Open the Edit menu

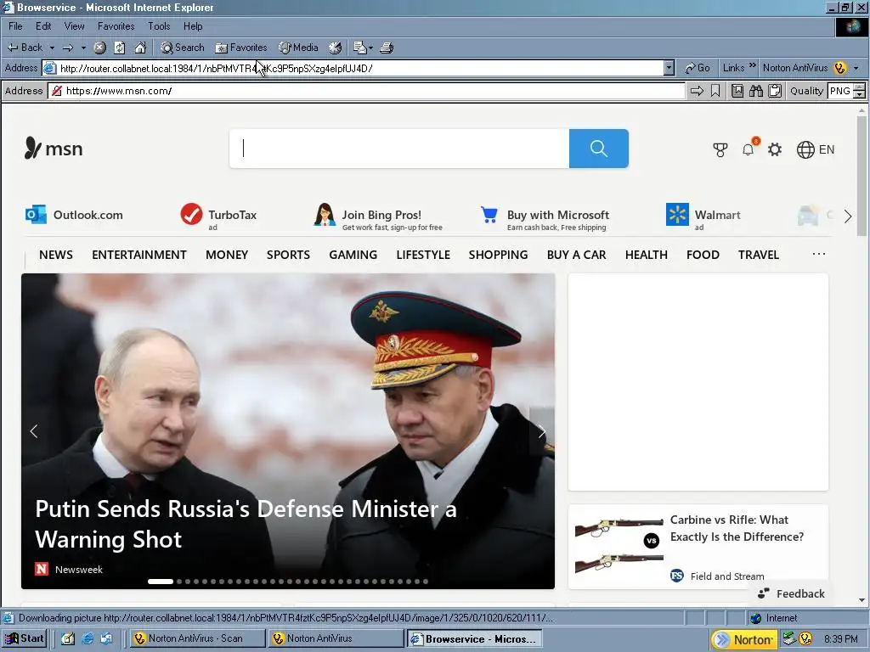pos(43,26)
